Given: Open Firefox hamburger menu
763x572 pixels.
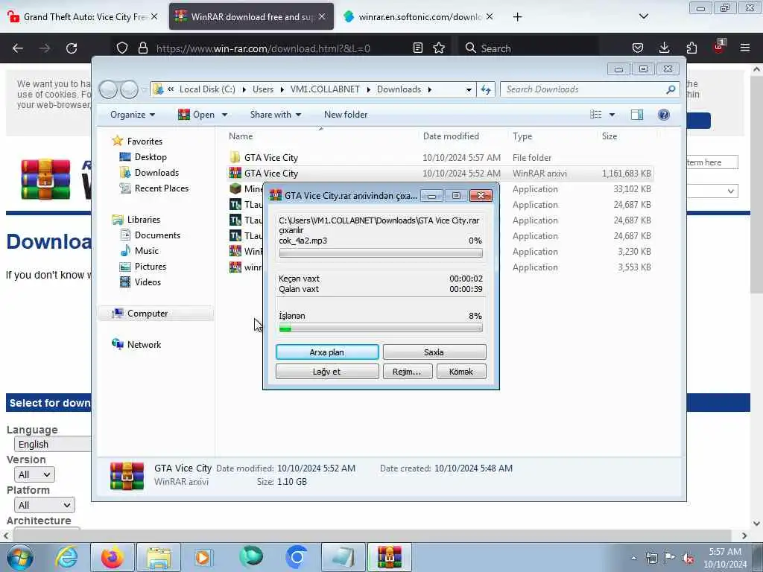Looking at the screenshot, I should (x=745, y=48).
